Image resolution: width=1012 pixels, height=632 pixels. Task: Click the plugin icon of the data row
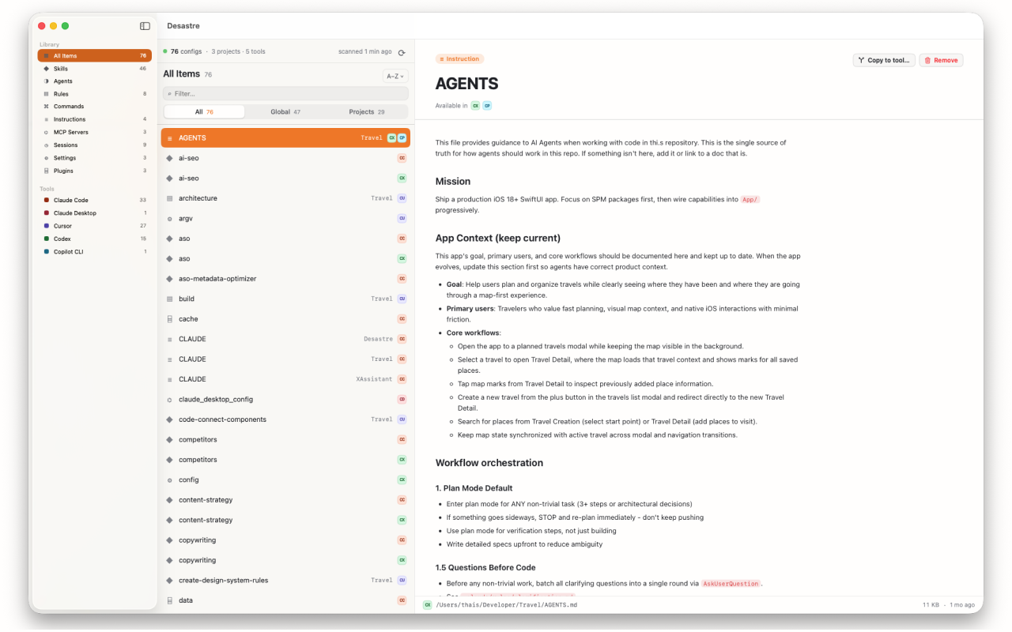click(169, 600)
